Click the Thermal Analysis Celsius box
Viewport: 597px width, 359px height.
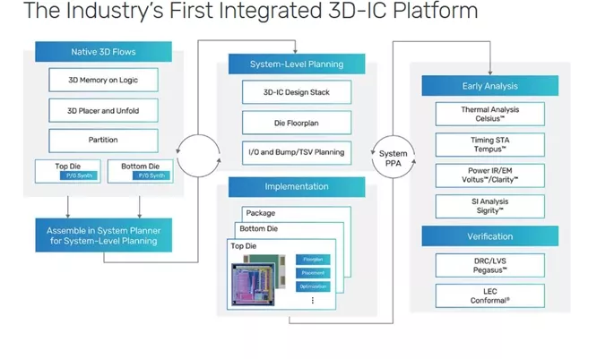tap(489, 114)
